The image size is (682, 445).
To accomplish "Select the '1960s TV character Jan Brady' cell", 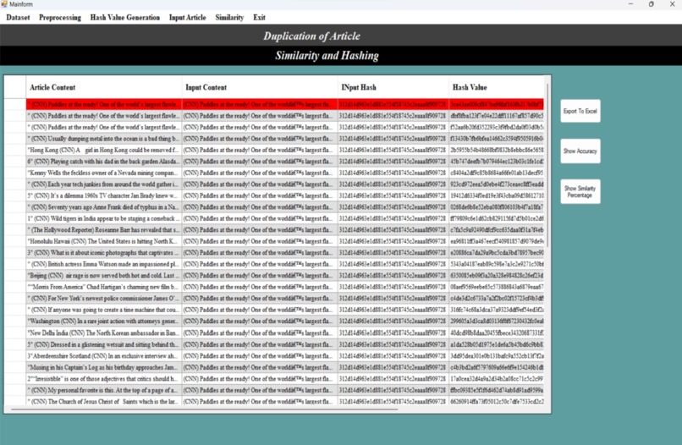I will (x=103, y=195).
